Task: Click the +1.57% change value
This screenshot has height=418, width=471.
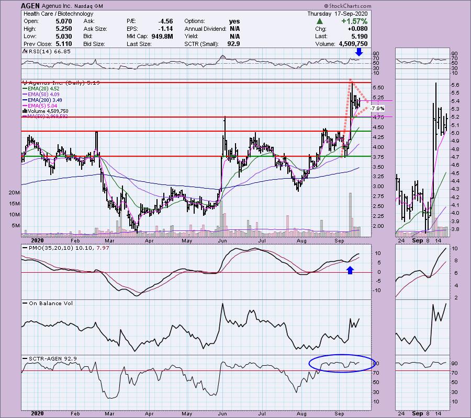Action: coord(354,21)
